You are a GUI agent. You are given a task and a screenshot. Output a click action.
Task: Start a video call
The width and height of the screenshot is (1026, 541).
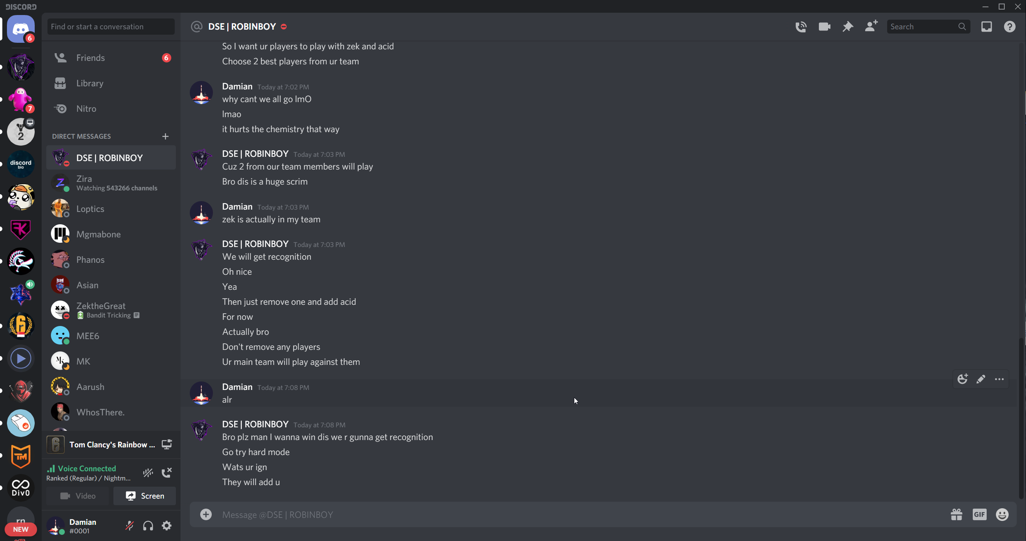[824, 27]
